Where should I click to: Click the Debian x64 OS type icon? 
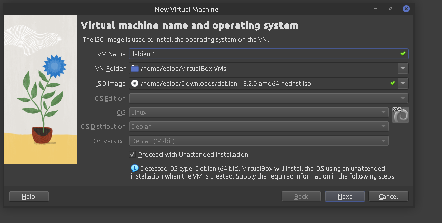(x=400, y=115)
